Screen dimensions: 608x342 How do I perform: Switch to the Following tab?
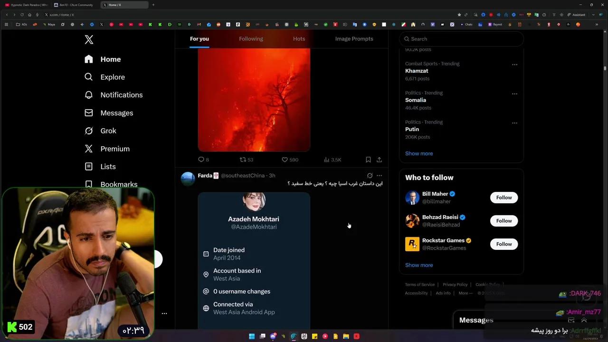(x=251, y=38)
